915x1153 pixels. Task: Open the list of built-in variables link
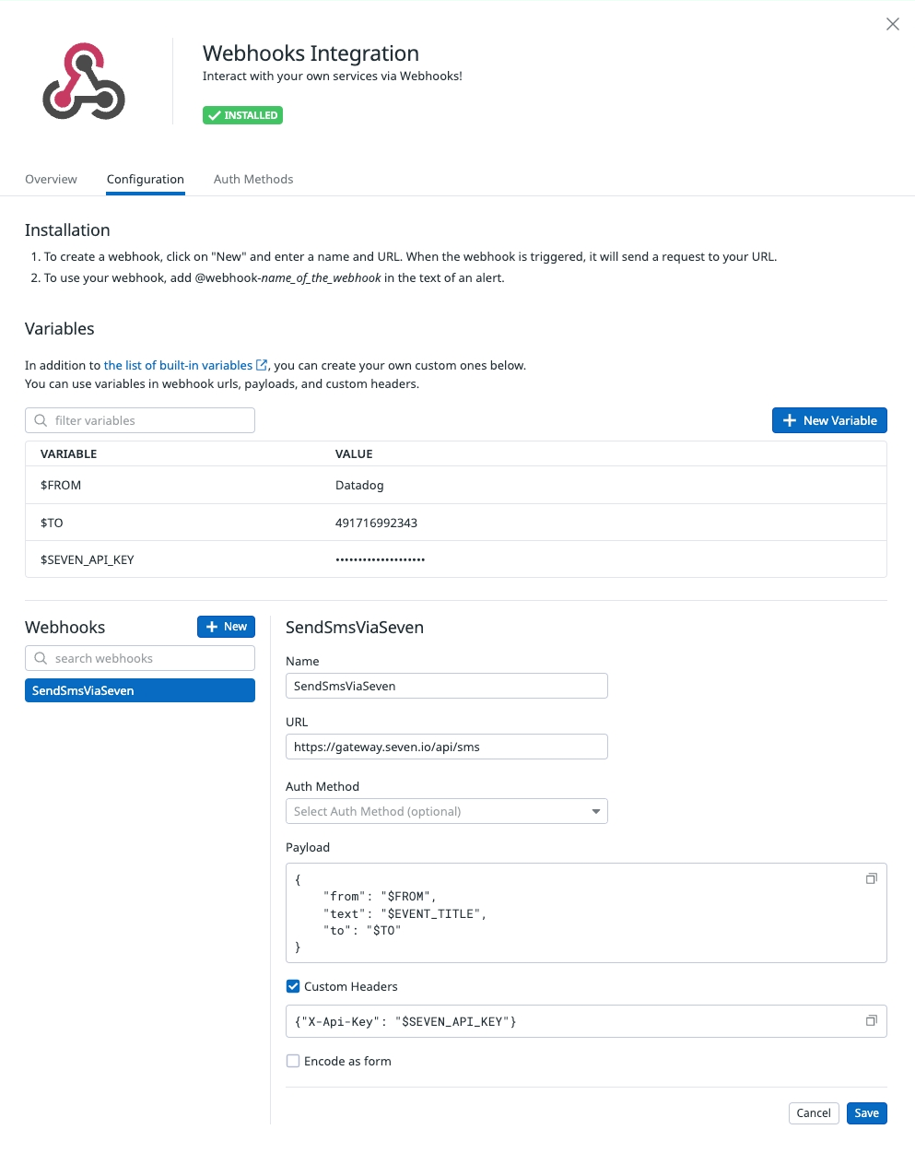[185, 365]
